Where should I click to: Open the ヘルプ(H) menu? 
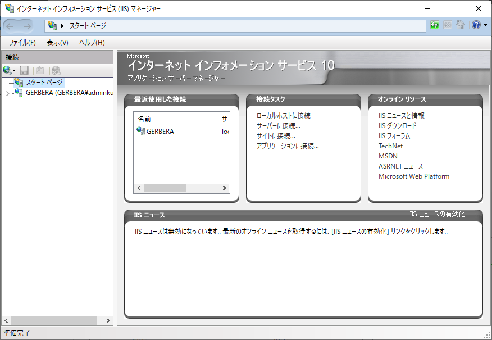[92, 42]
